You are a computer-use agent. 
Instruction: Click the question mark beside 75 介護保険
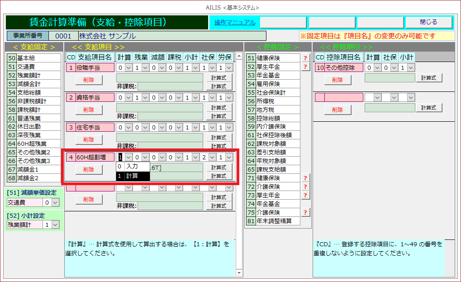(305, 212)
